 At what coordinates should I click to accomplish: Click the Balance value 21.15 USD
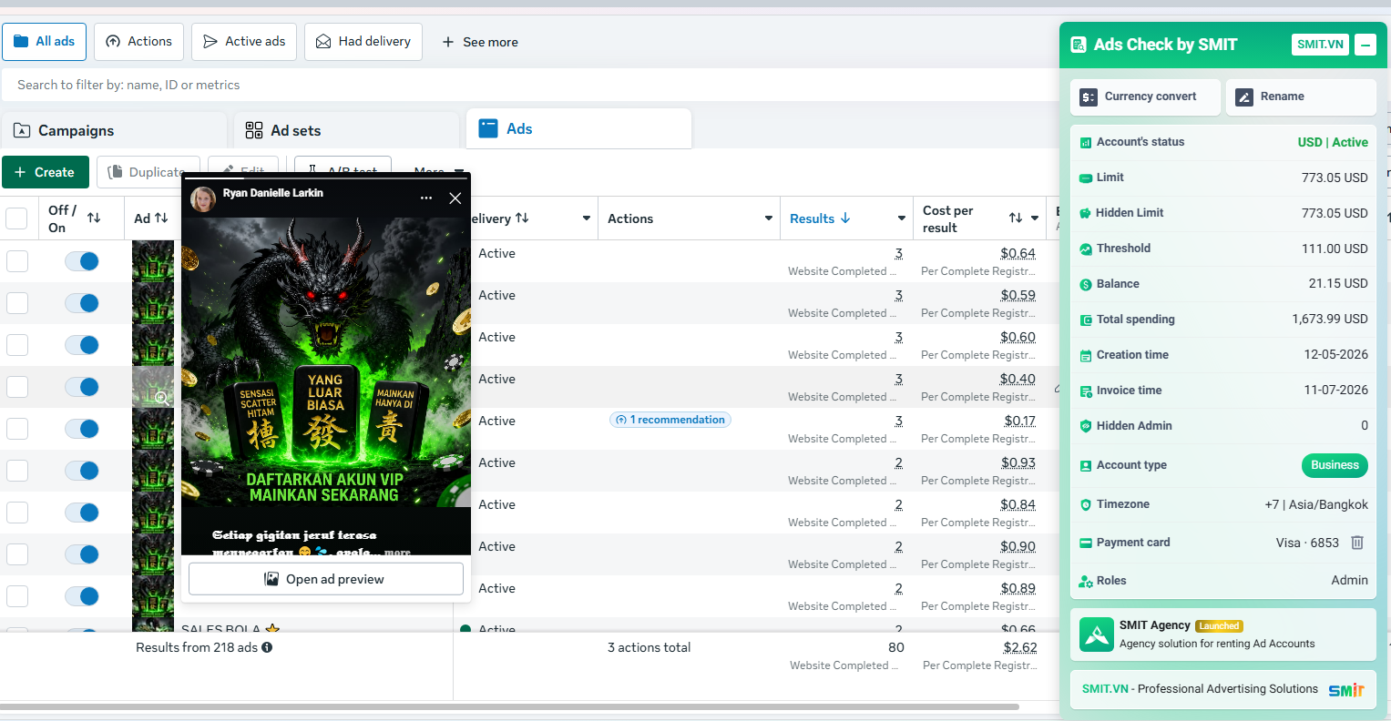coord(1338,284)
